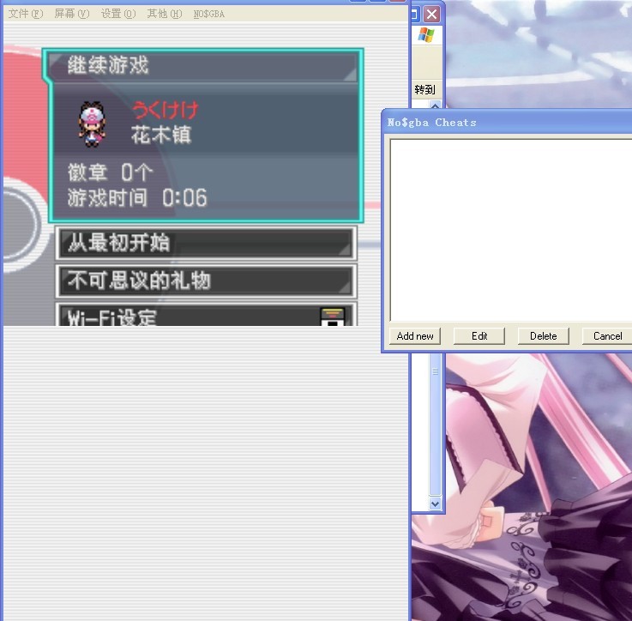Choose Wi-Fi设定 option in game
This screenshot has height=621, width=632.
[206, 315]
